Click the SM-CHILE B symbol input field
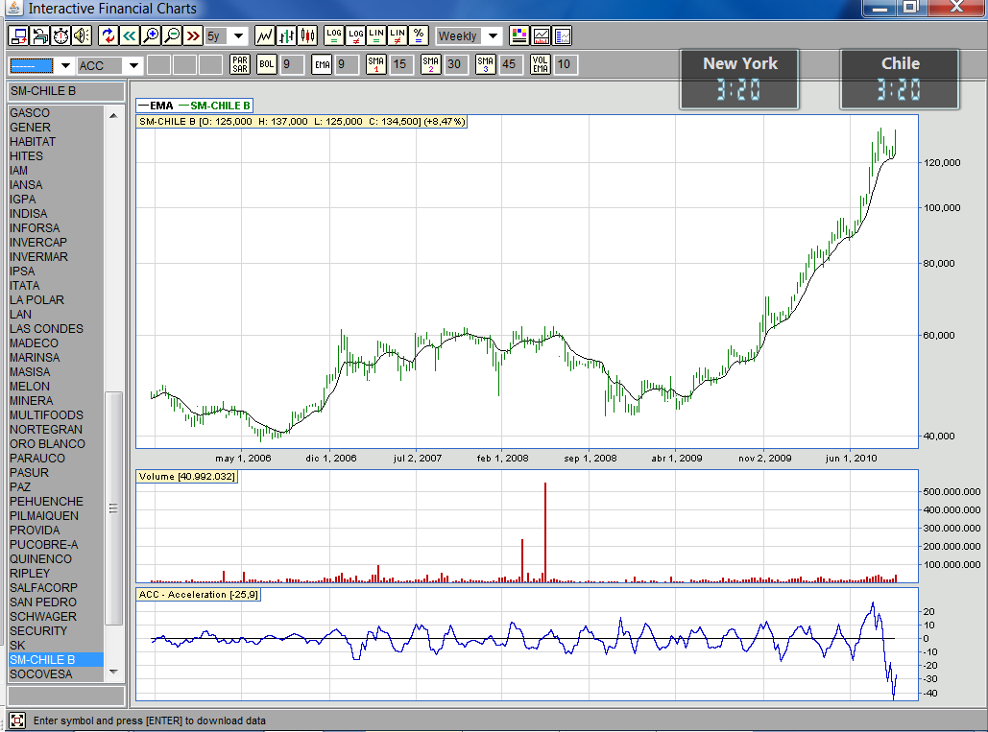 click(65, 91)
